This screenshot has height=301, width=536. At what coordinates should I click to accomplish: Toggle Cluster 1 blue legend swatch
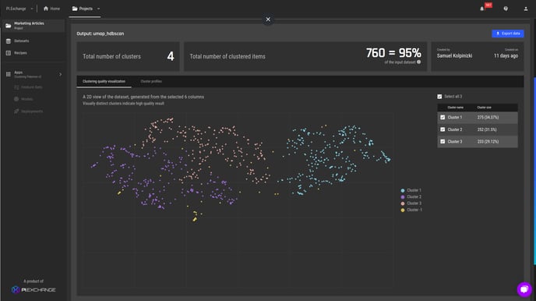click(403, 190)
